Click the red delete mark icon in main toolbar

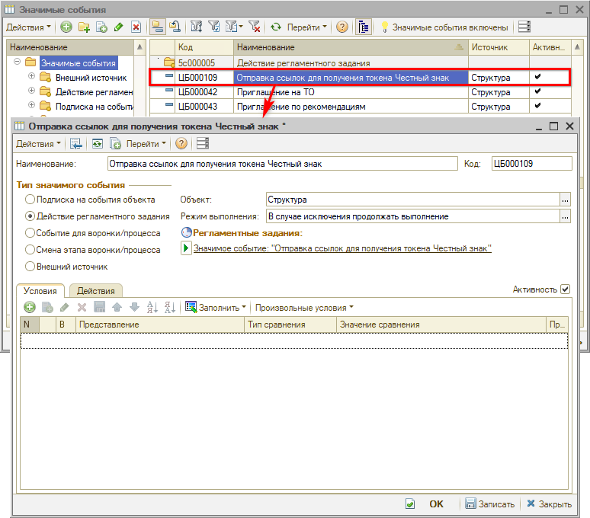point(136,27)
